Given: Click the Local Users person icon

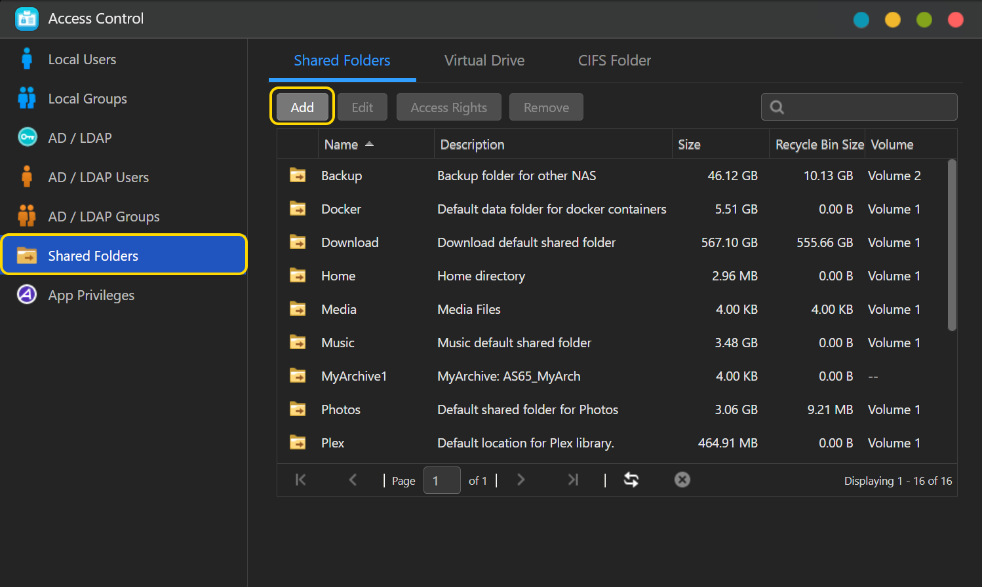Looking at the screenshot, I should pos(27,59).
